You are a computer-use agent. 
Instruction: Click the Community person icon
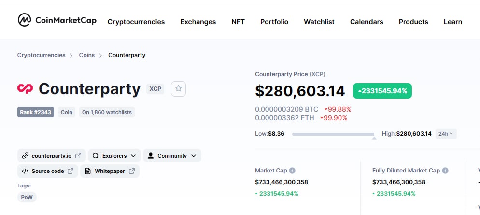point(150,156)
